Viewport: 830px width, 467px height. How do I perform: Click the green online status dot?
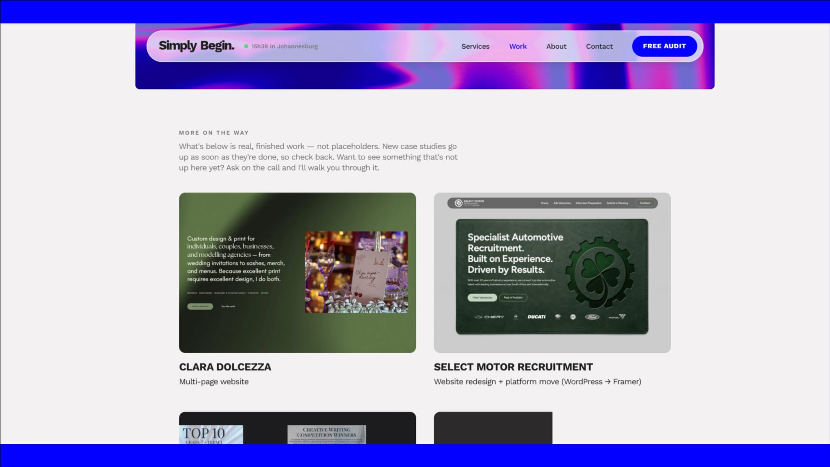[x=246, y=46]
